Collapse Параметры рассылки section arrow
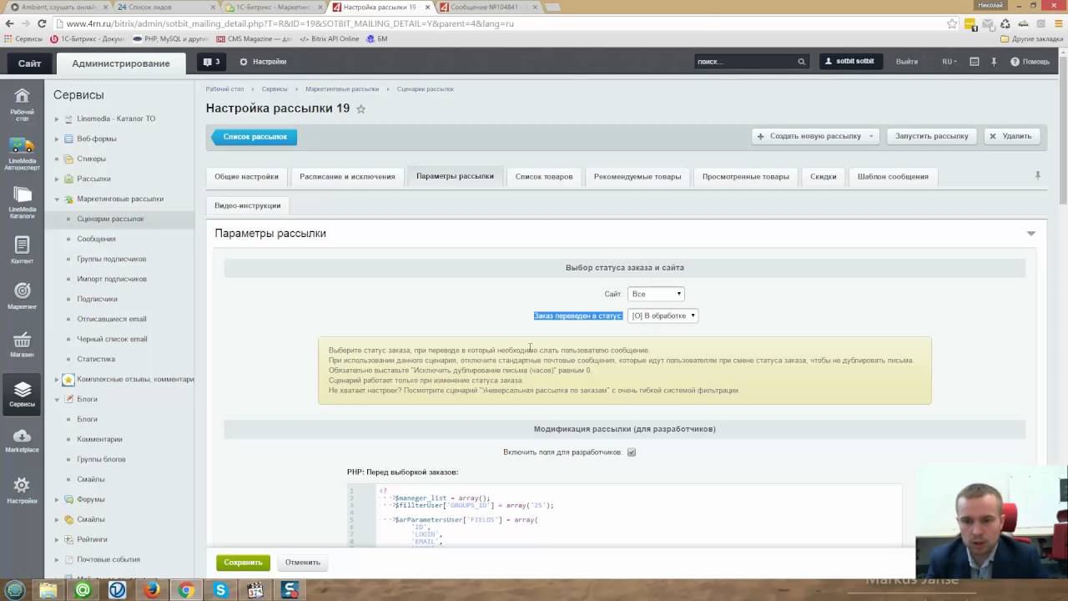 click(x=1031, y=234)
